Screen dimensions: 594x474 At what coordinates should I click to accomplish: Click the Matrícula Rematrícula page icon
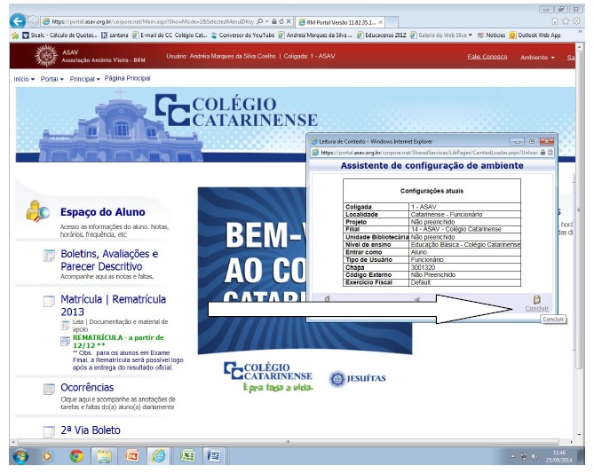[x=49, y=301]
